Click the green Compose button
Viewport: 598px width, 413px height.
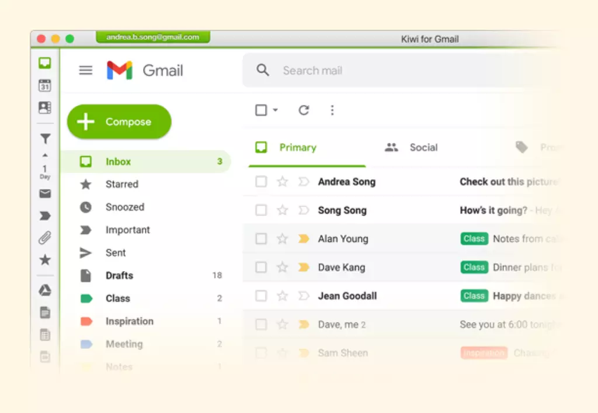point(119,122)
